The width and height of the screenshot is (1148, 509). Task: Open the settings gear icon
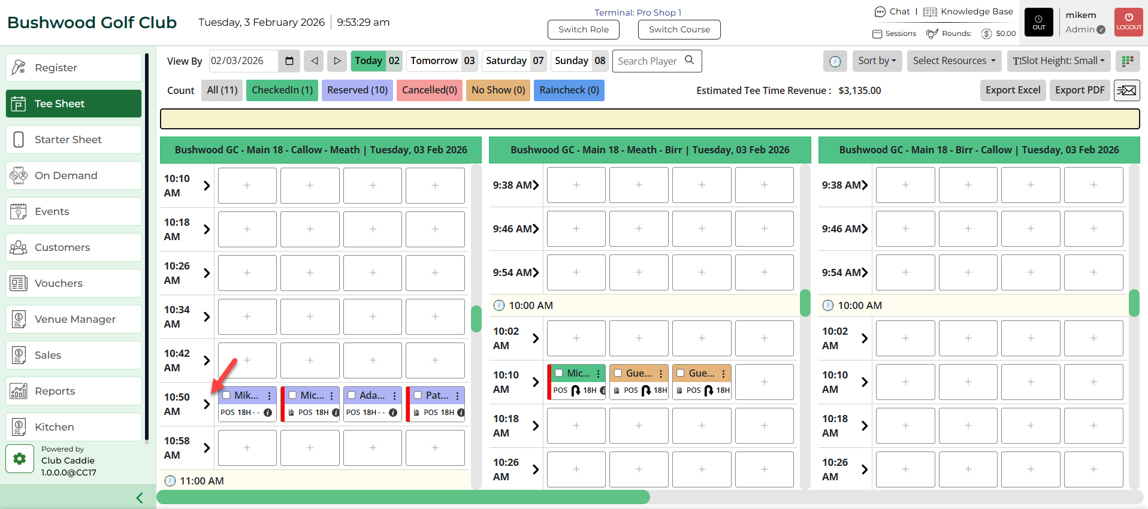[20, 459]
